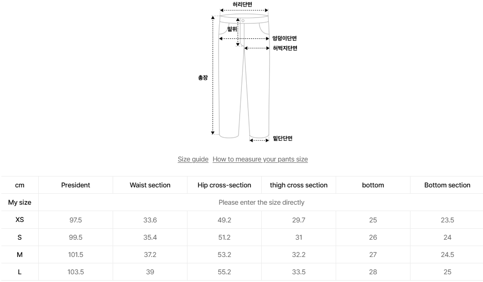
Task: Click the 허리단면 waist label on diagram
Action: pos(242,4)
